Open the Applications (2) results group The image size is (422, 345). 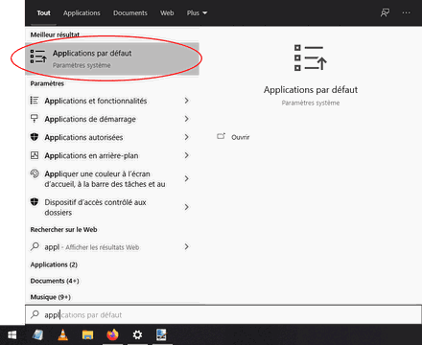[x=54, y=264]
